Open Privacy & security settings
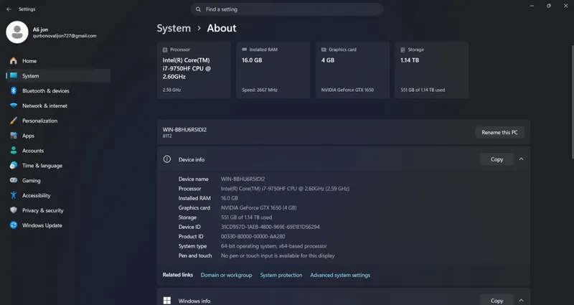The width and height of the screenshot is (574, 305). (x=59, y=210)
